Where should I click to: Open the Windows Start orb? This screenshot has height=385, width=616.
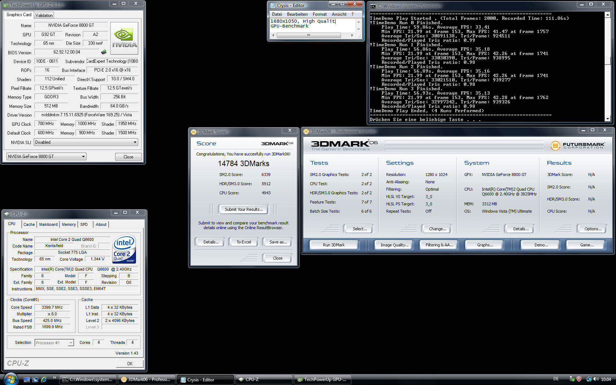(10, 379)
